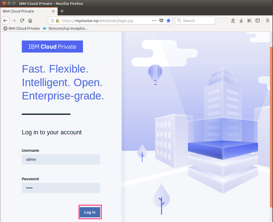This screenshot has height=222, width=273.
Task: Click the search magnifier icon
Action: click(179, 21)
